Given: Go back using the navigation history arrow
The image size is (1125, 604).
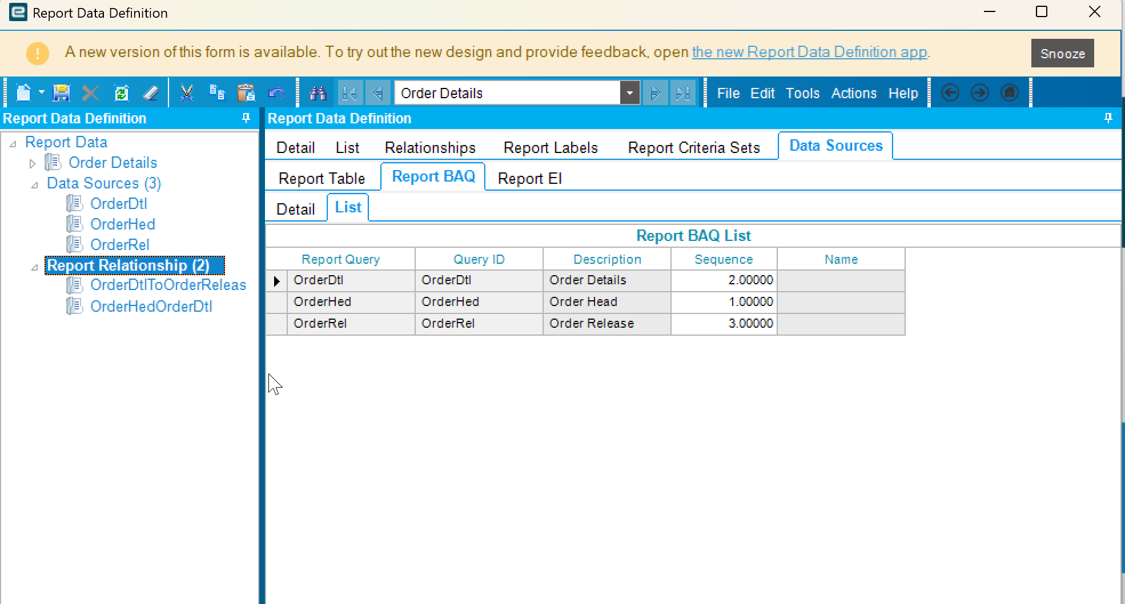Looking at the screenshot, I should 950,92.
